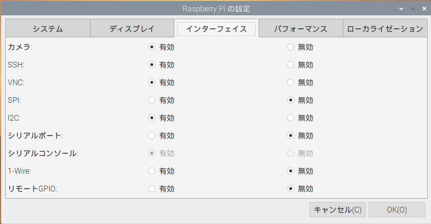Enable 1-Wire by selecting 有効

pyautogui.click(x=152, y=171)
